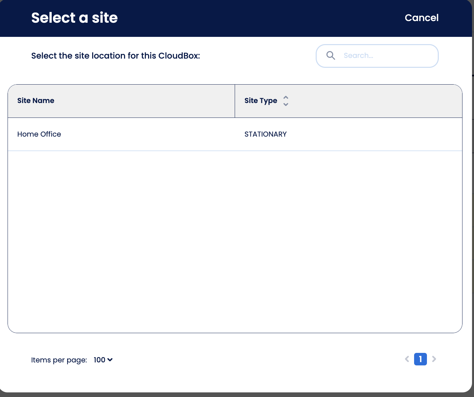
Task: Click the Cancel button in the header
Action: point(421,18)
